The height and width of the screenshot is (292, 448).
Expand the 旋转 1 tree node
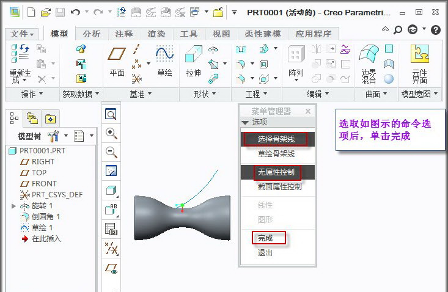coord(14,206)
